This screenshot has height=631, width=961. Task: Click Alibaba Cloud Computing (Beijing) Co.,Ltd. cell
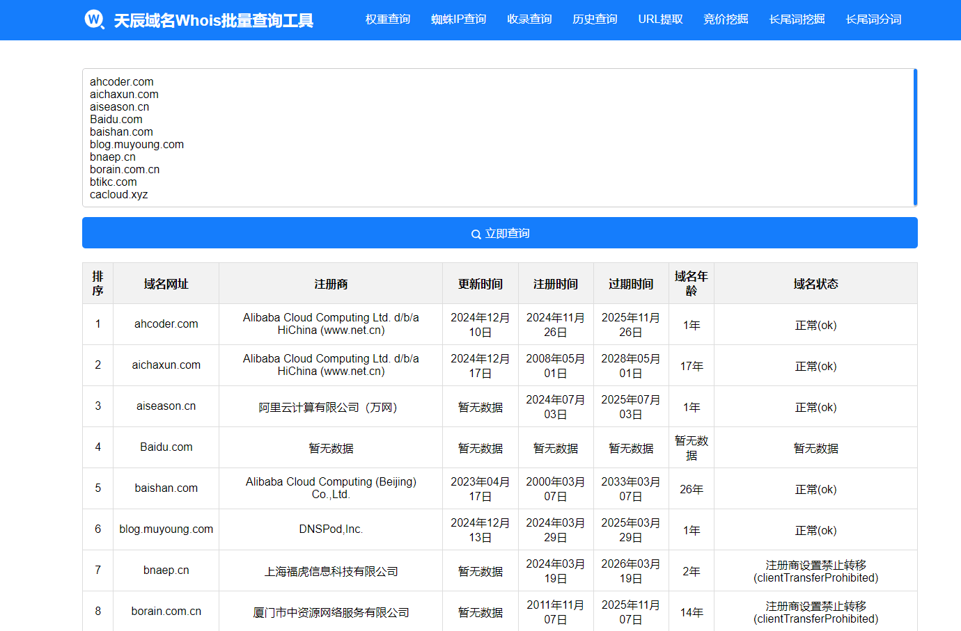pyautogui.click(x=331, y=488)
